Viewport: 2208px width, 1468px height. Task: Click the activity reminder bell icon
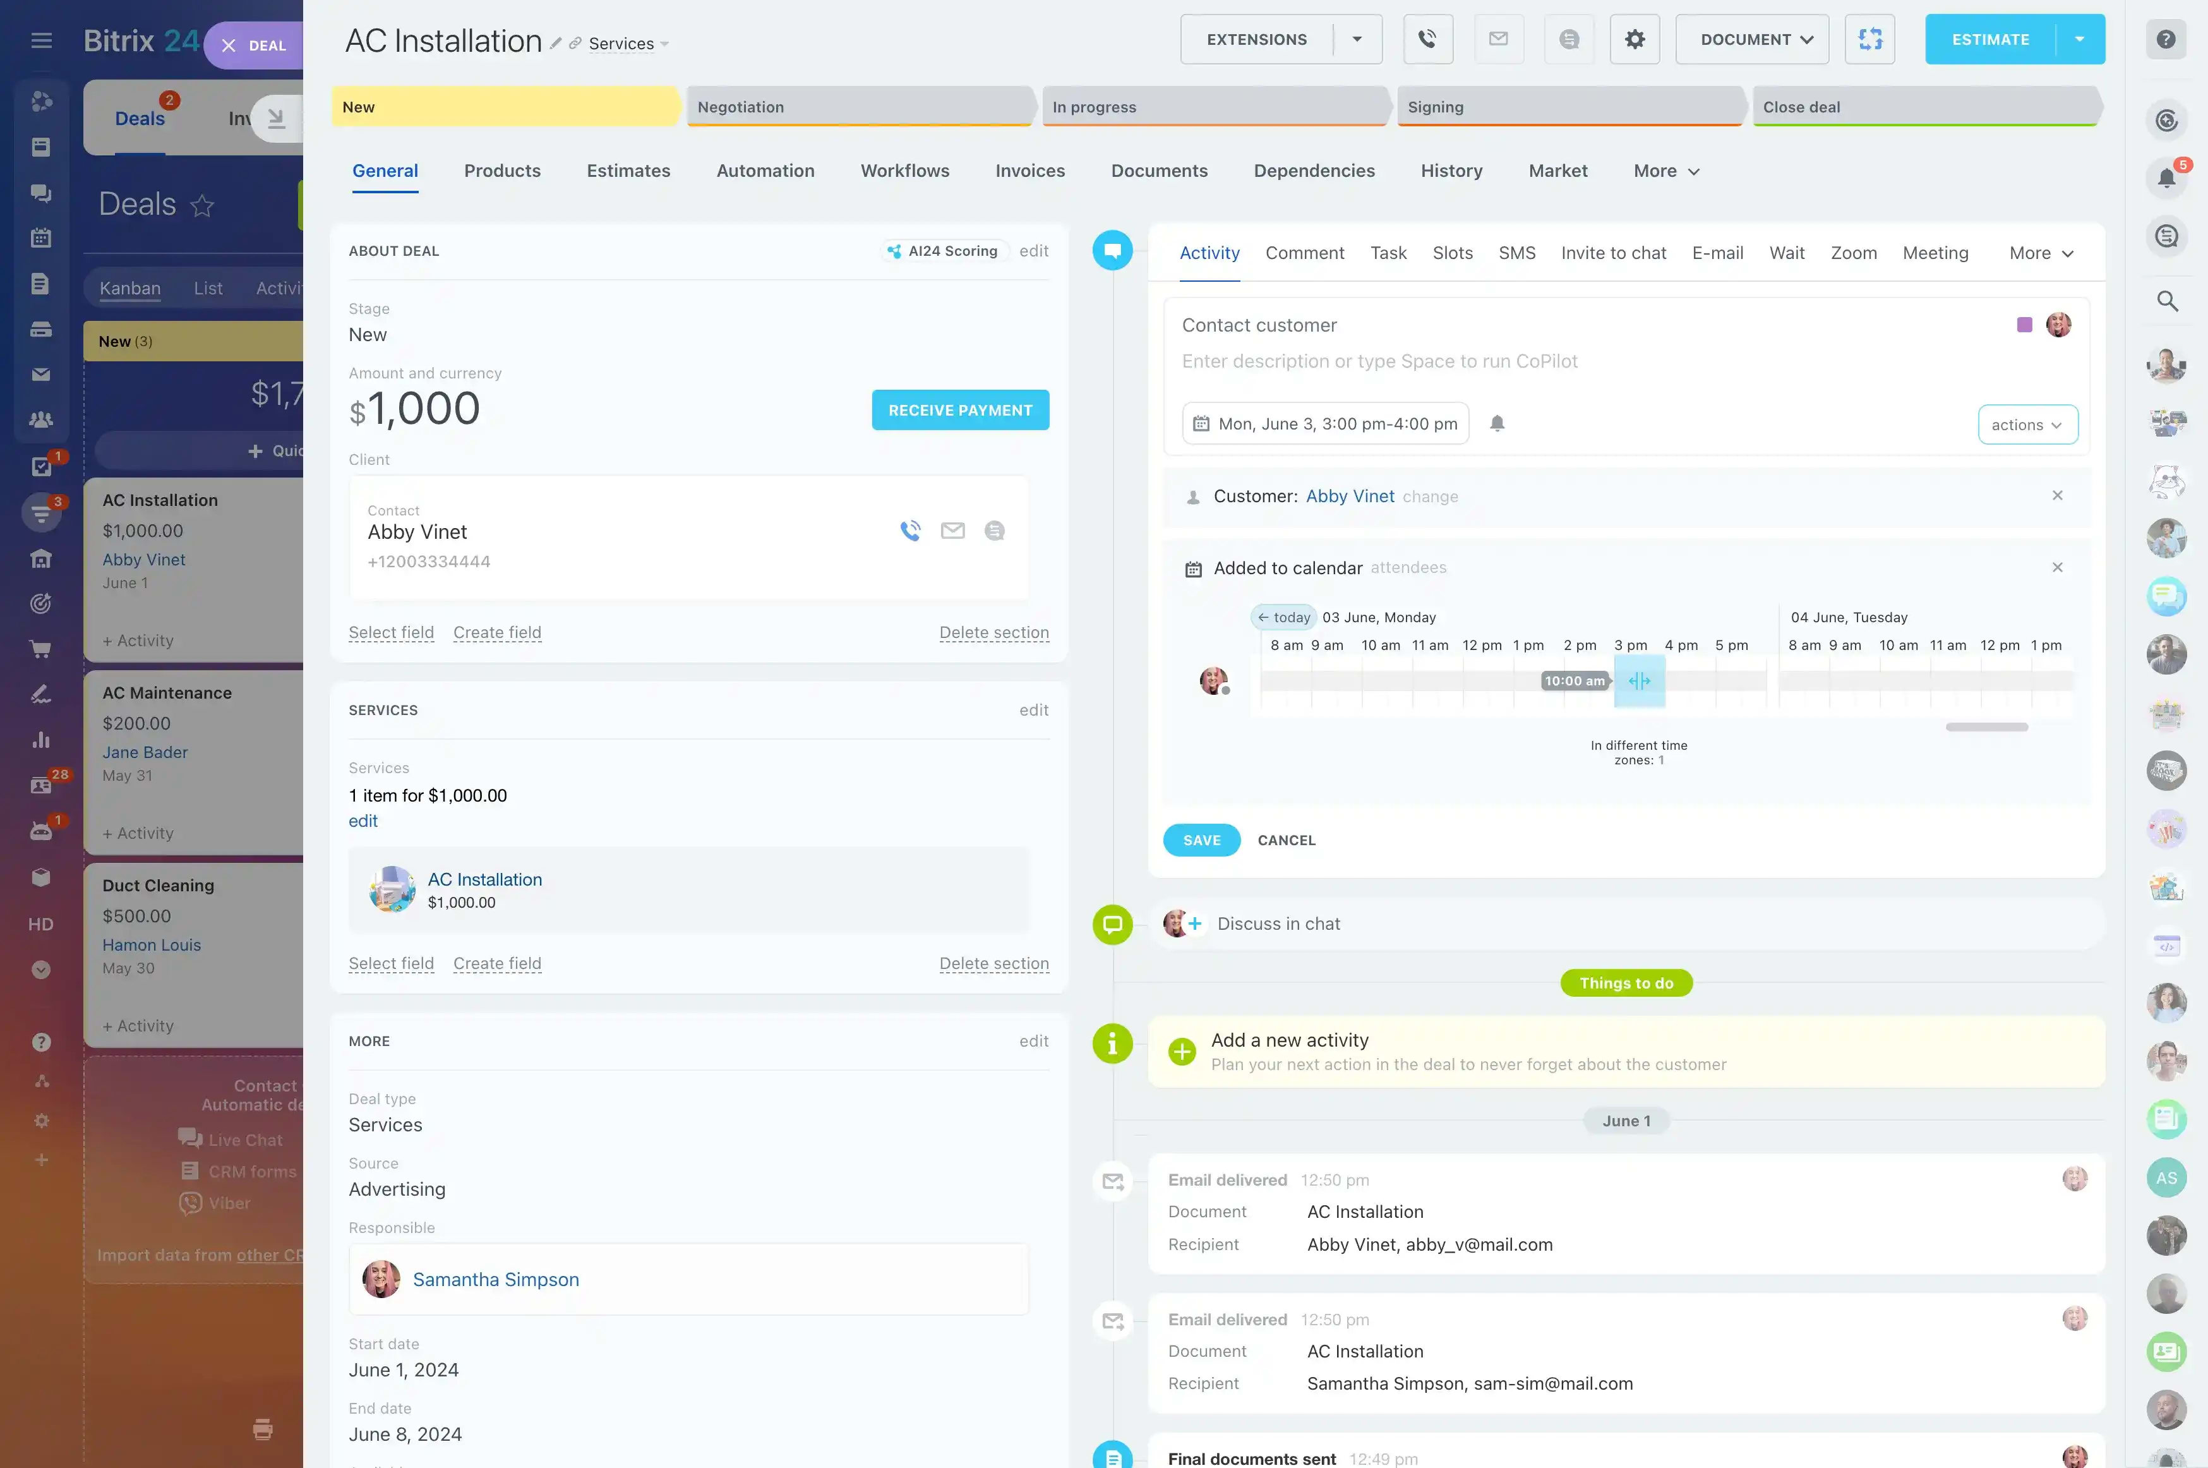tap(1497, 423)
